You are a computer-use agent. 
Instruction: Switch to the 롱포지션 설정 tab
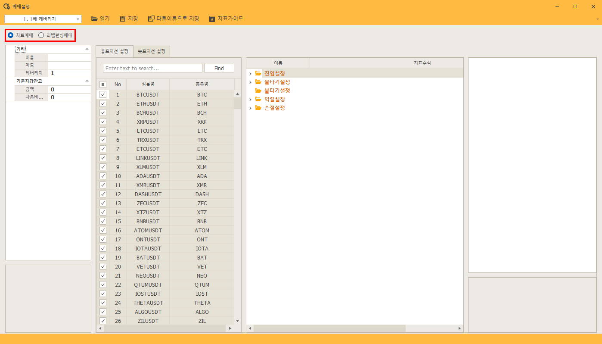[x=115, y=51]
